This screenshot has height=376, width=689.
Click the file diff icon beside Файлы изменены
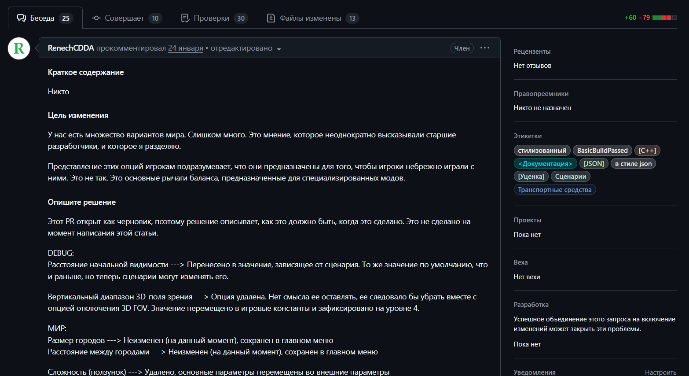271,18
